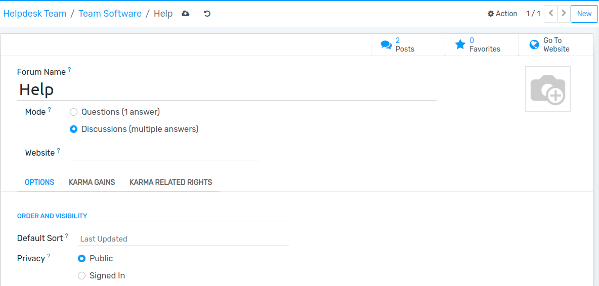This screenshot has width=599, height=286.
Task: Upload forum image via camera placeholder
Action: tap(548, 89)
